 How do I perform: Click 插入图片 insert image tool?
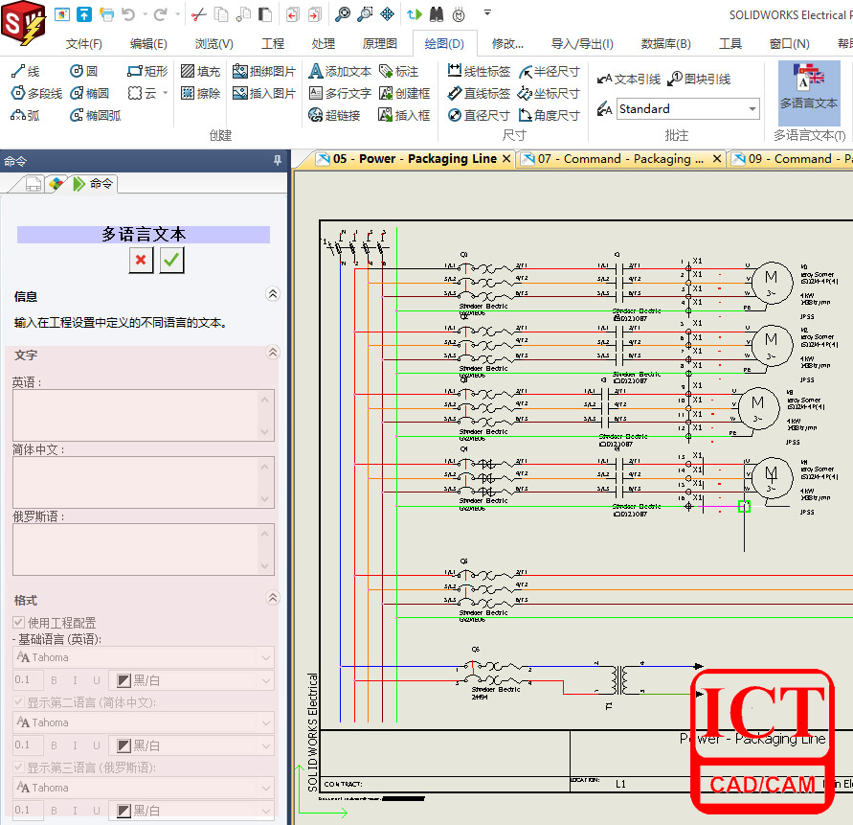[264, 93]
